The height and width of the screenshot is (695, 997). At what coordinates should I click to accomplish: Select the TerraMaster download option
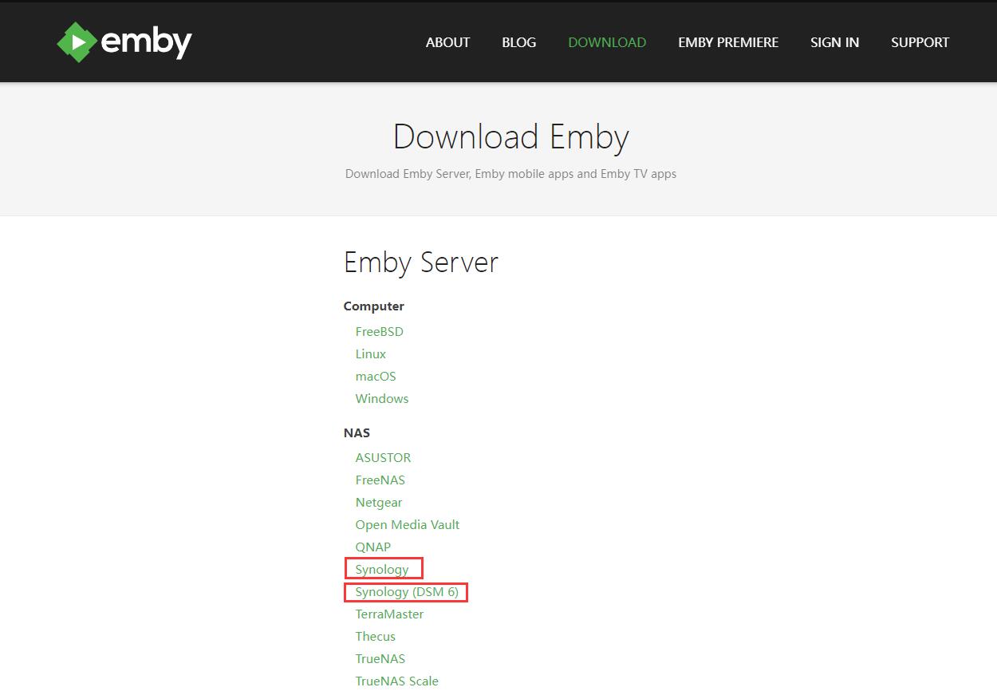click(x=389, y=614)
